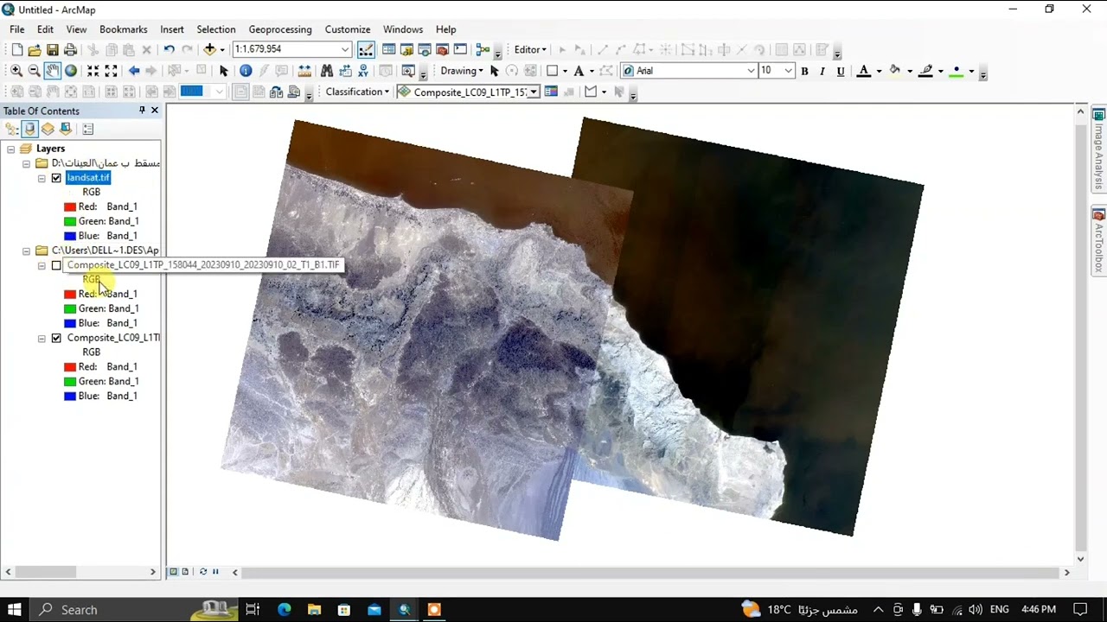Viewport: 1107px width, 622px height.
Task: Click the Red band swatch under landsat.tif
Action: pyautogui.click(x=70, y=207)
